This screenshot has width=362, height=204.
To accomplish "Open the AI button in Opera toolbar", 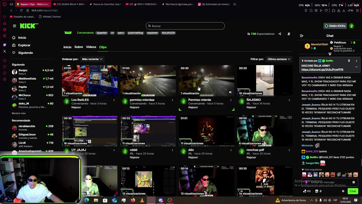I will click(x=351, y=10).
